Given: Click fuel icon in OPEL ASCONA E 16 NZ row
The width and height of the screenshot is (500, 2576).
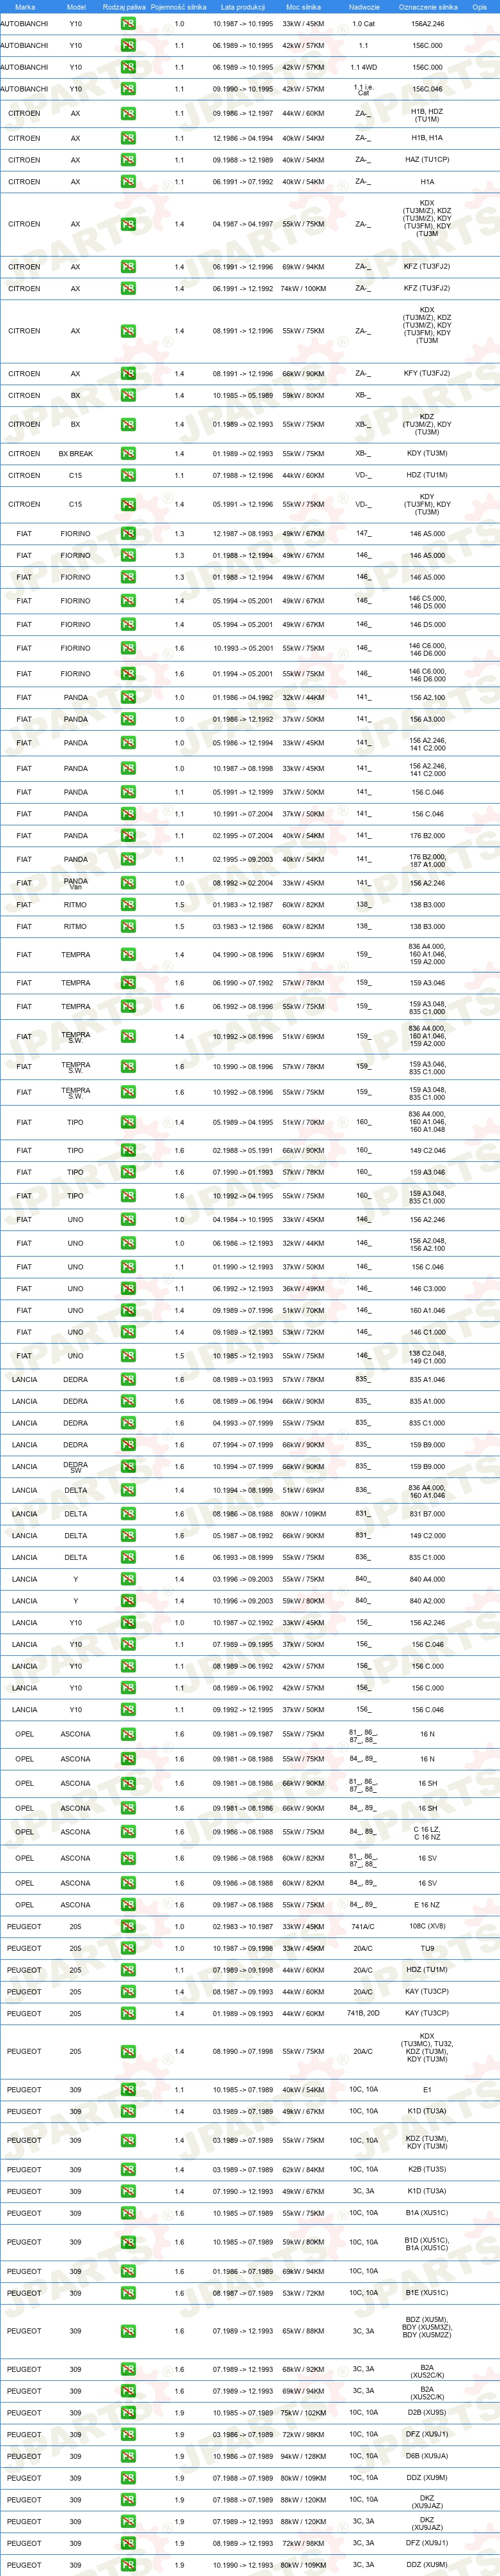Looking at the screenshot, I should (x=128, y=1905).
